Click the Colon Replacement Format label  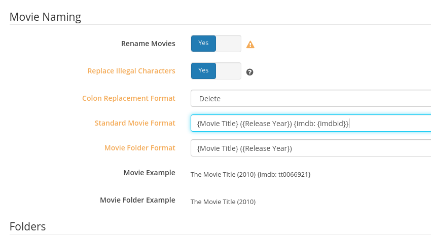point(129,98)
